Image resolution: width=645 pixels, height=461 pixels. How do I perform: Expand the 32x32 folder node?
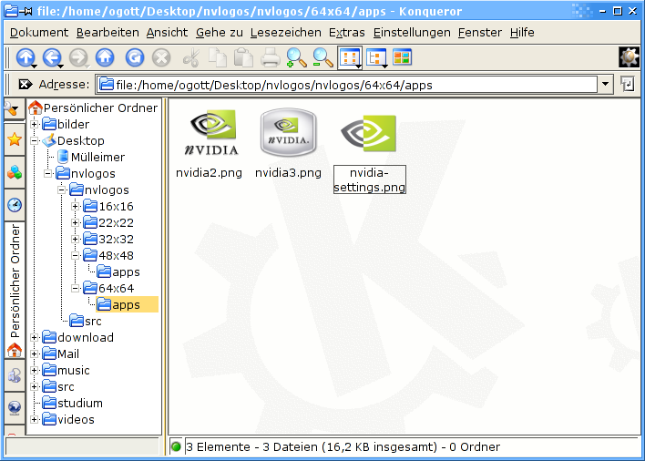pyautogui.click(x=76, y=239)
